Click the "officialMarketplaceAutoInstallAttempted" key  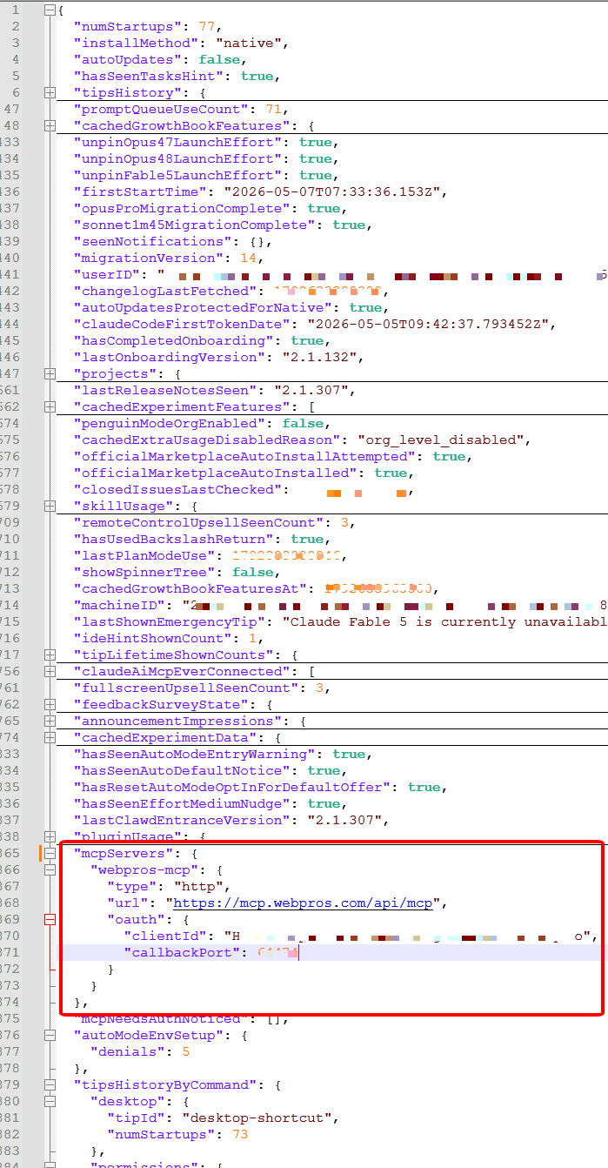tap(244, 456)
